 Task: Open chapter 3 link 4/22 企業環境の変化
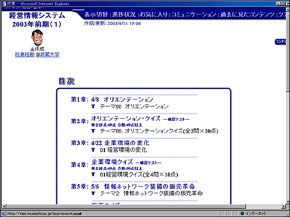pos(120,143)
